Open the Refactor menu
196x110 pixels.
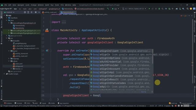click(x=41, y=5)
